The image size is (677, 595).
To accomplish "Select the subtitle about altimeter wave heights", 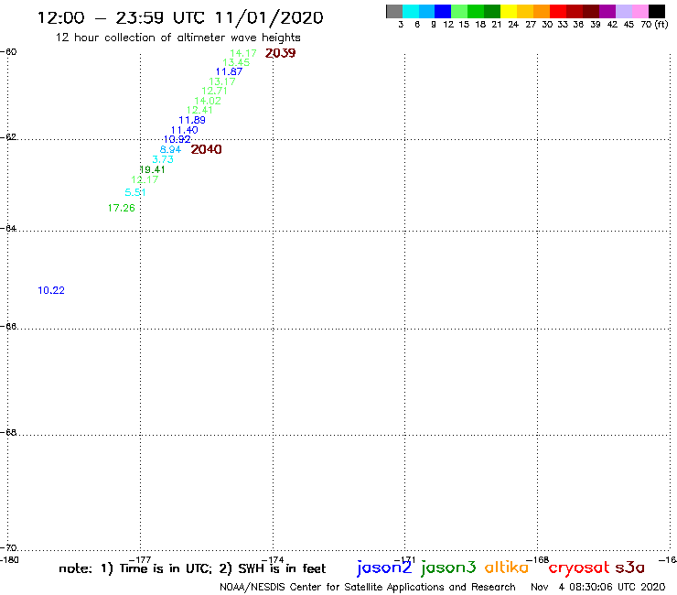I will pyautogui.click(x=177, y=38).
